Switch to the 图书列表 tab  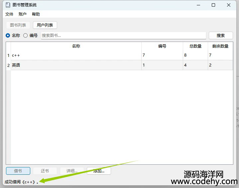tap(18, 25)
